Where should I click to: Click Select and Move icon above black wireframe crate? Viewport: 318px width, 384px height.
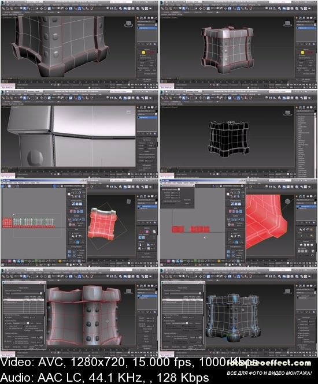click(200, 98)
